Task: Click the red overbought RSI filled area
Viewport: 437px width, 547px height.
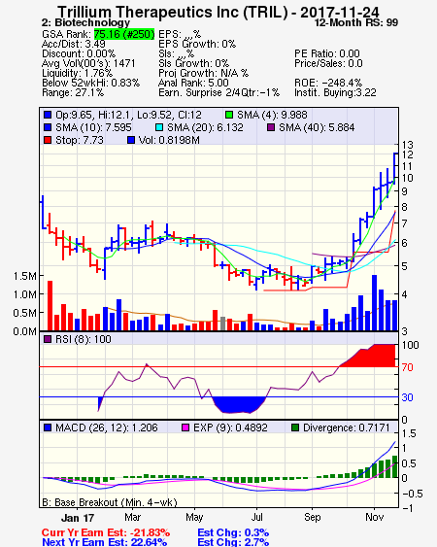Action: coord(375,357)
